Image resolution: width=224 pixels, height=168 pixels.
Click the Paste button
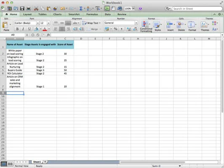(6, 26)
